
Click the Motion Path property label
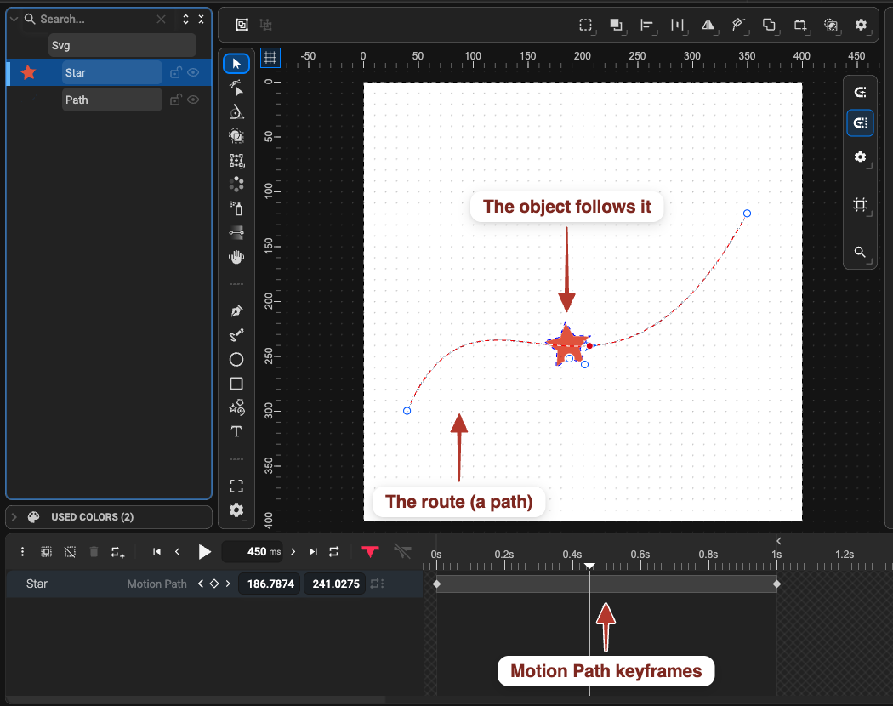tap(156, 584)
